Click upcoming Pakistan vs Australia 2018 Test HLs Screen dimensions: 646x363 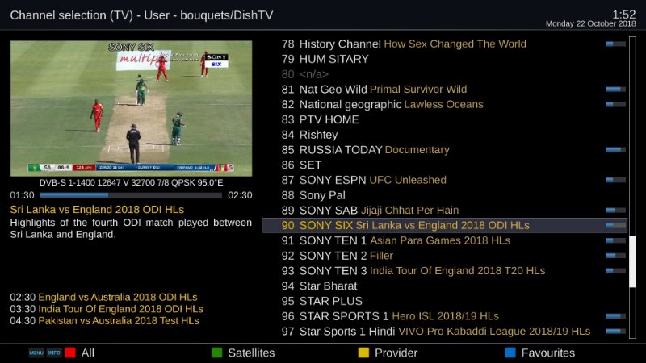105,320
